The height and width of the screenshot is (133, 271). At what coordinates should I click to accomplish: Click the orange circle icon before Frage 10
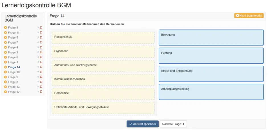(5, 72)
